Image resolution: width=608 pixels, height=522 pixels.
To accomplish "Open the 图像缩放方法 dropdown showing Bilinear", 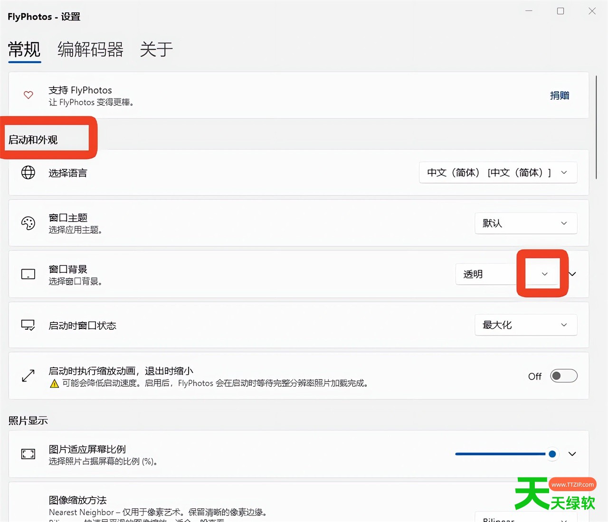I will 526,517.
